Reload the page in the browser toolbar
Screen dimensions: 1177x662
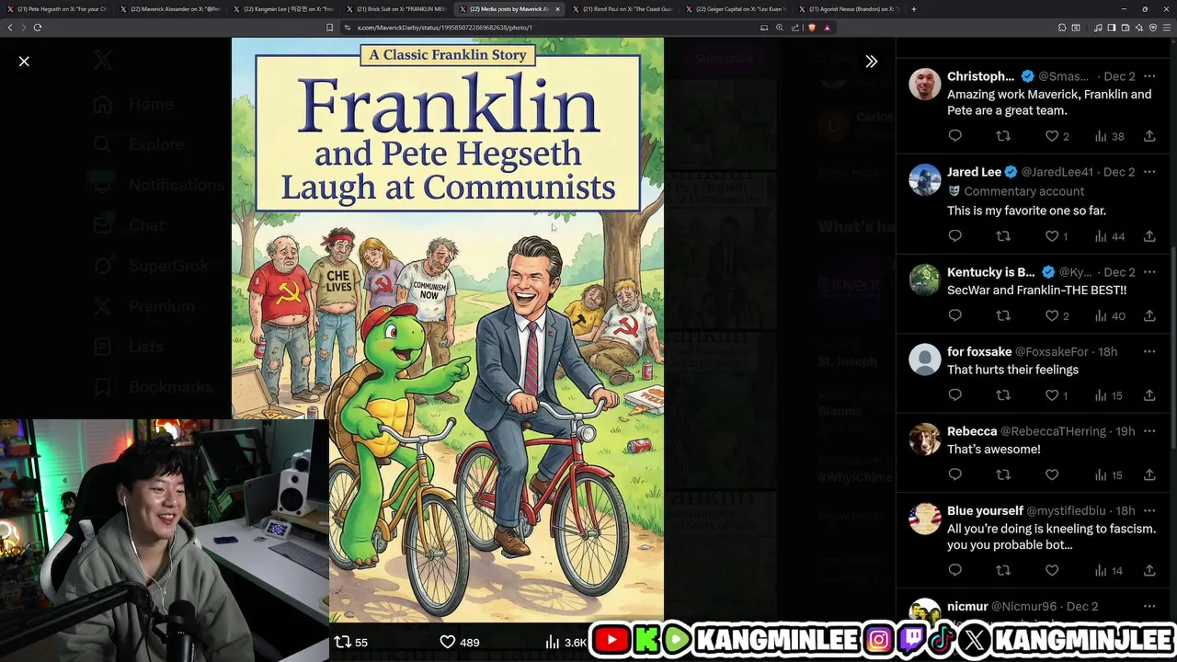38,28
